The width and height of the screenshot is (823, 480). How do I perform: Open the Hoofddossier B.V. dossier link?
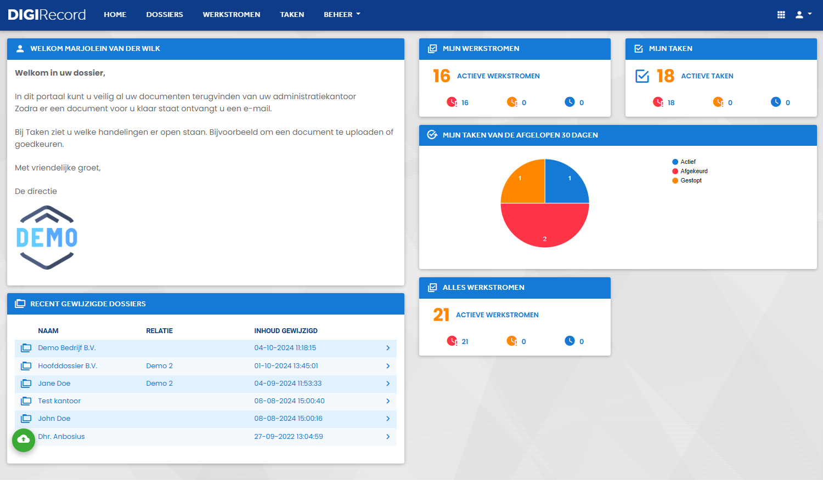pos(67,366)
